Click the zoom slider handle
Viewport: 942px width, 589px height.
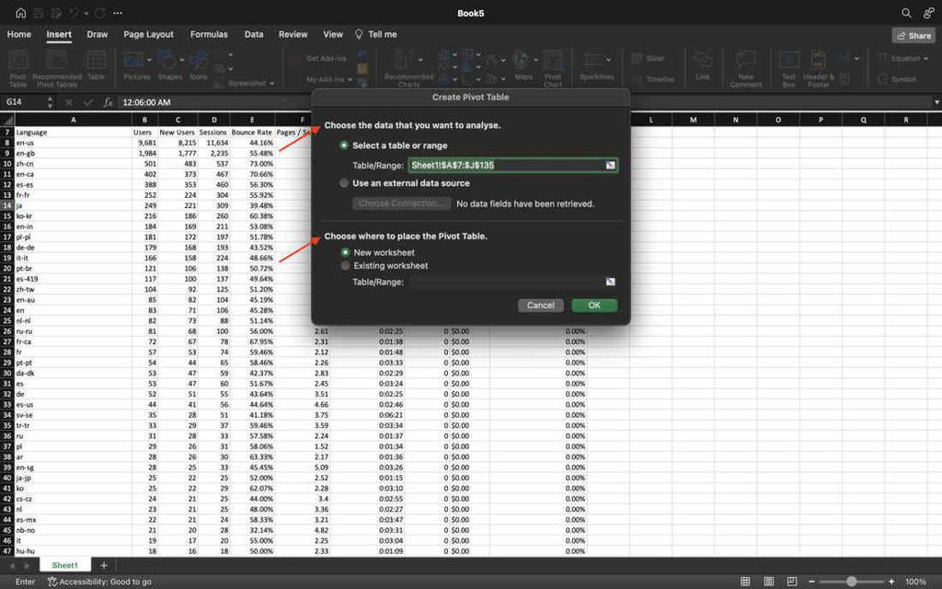click(x=851, y=582)
